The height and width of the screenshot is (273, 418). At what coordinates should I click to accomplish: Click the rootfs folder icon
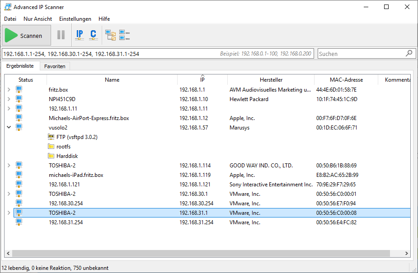(x=51, y=147)
